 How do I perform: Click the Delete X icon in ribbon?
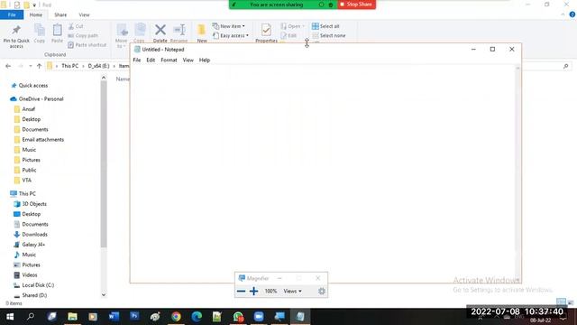click(160, 30)
